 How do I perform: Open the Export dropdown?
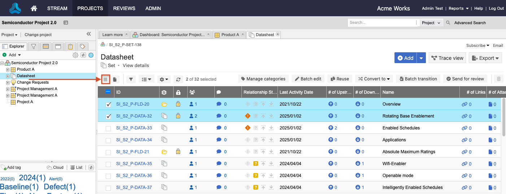click(485, 58)
